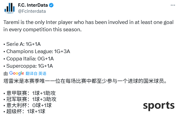Click the blue verified badge

pos(51,5)
